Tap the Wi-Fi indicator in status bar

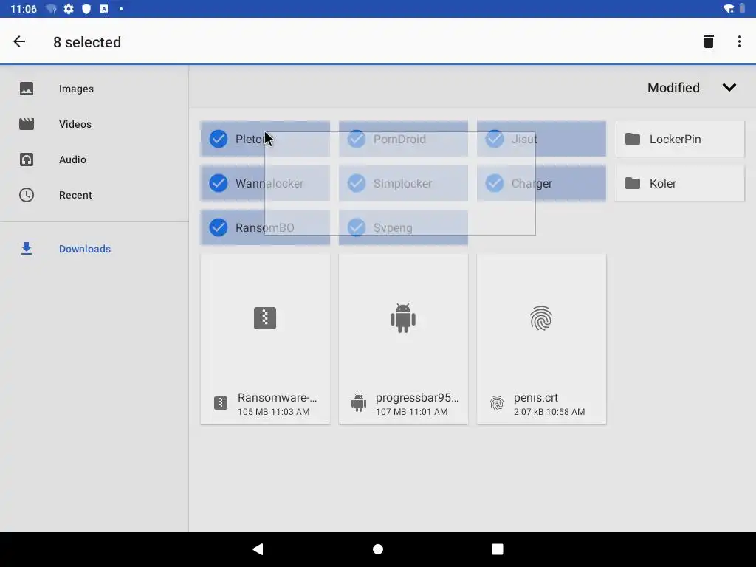tap(729, 9)
